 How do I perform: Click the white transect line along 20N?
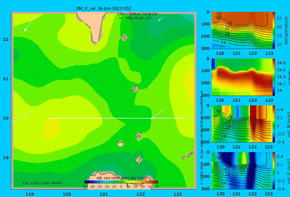point(117,118)
